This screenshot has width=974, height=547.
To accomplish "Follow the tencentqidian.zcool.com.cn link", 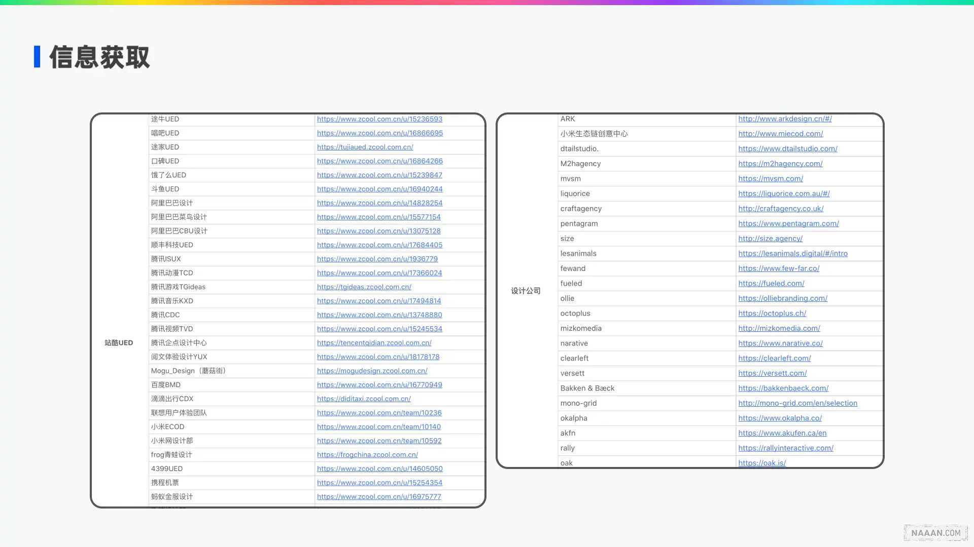I will coord(374,343).
